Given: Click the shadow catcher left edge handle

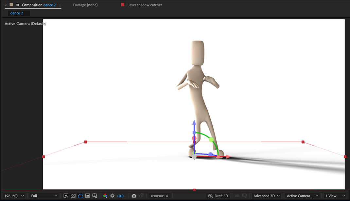Looking at the screenshot, I should 44,156.
